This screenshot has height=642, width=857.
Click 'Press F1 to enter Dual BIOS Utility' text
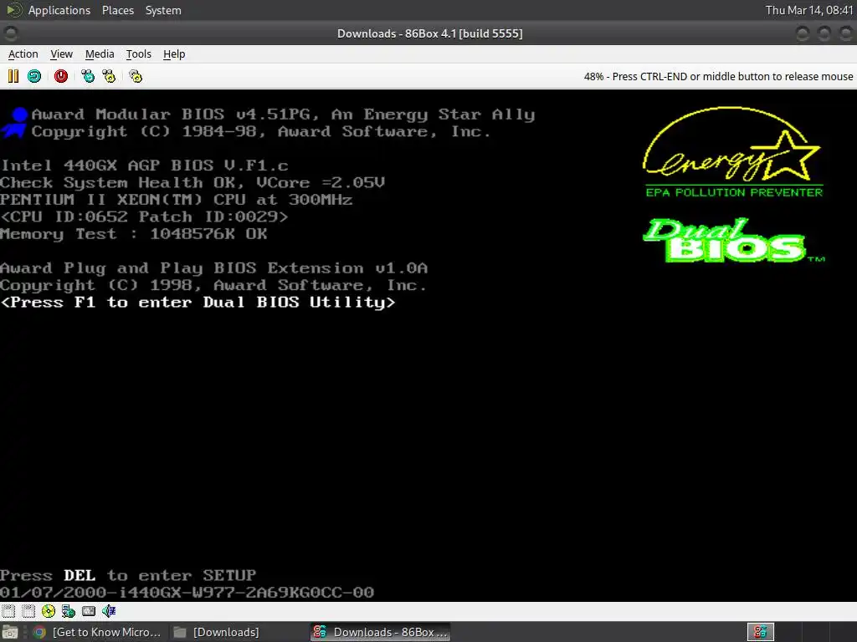[x=198, y=302]
